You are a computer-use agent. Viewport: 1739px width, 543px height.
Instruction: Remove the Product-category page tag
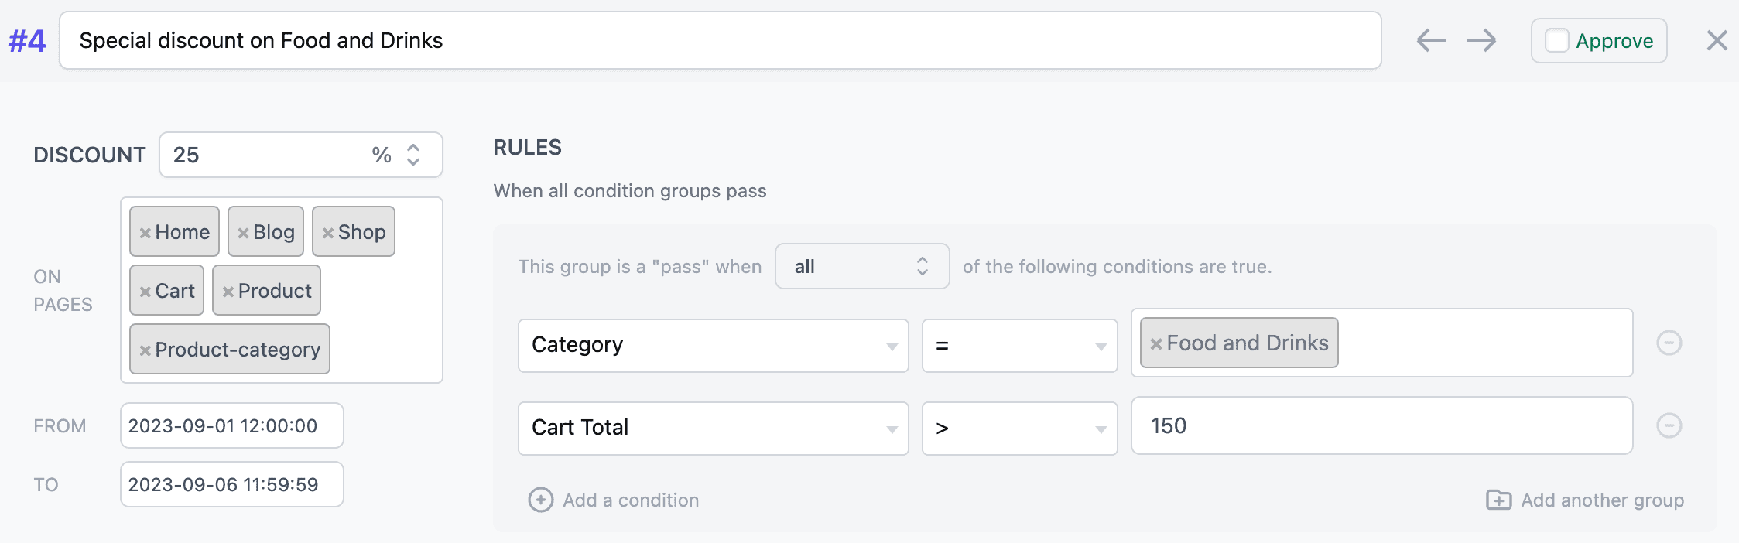click(146, 349)
